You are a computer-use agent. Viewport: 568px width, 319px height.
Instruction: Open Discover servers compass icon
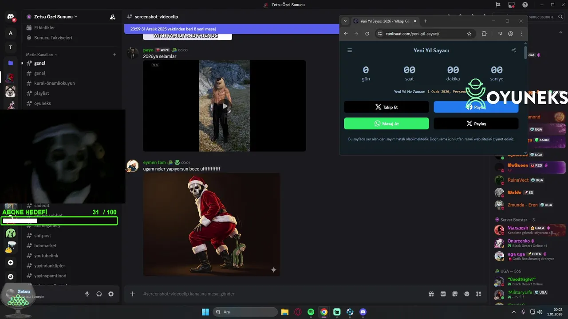click(x=11, y=276)
